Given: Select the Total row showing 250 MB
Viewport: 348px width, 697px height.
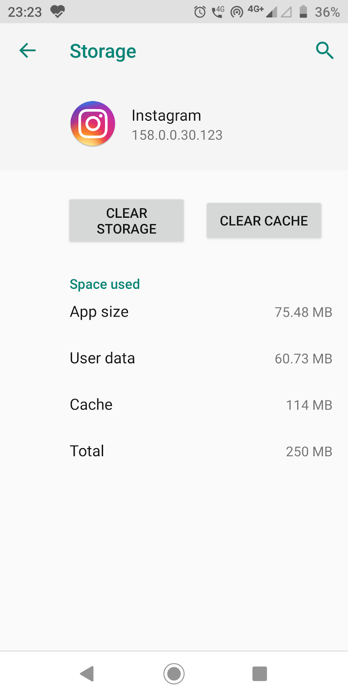Looking at the screenshot, I should (x=201, y=451).
